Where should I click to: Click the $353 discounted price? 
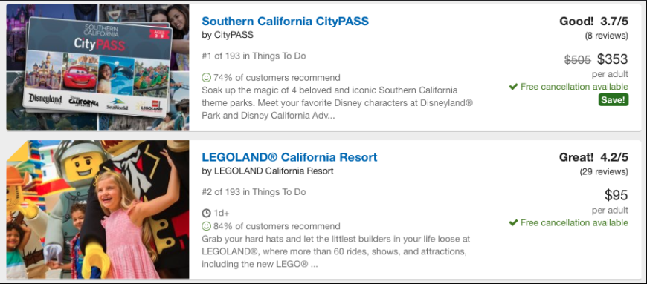[x=612, y=59]
